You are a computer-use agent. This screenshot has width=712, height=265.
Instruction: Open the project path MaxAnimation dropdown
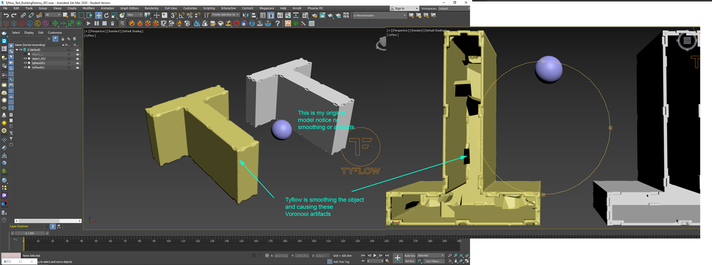point(380,15)
